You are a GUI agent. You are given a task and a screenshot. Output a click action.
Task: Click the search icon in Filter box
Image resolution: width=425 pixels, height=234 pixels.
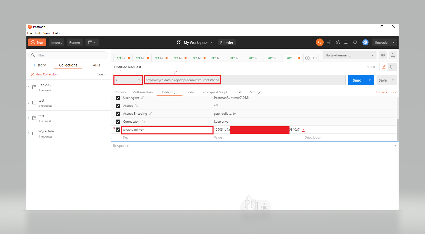tap(33, 55)
